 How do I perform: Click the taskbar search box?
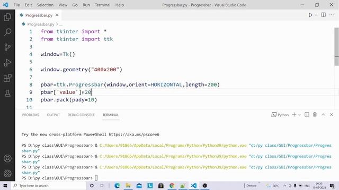(x=49, y=185)
